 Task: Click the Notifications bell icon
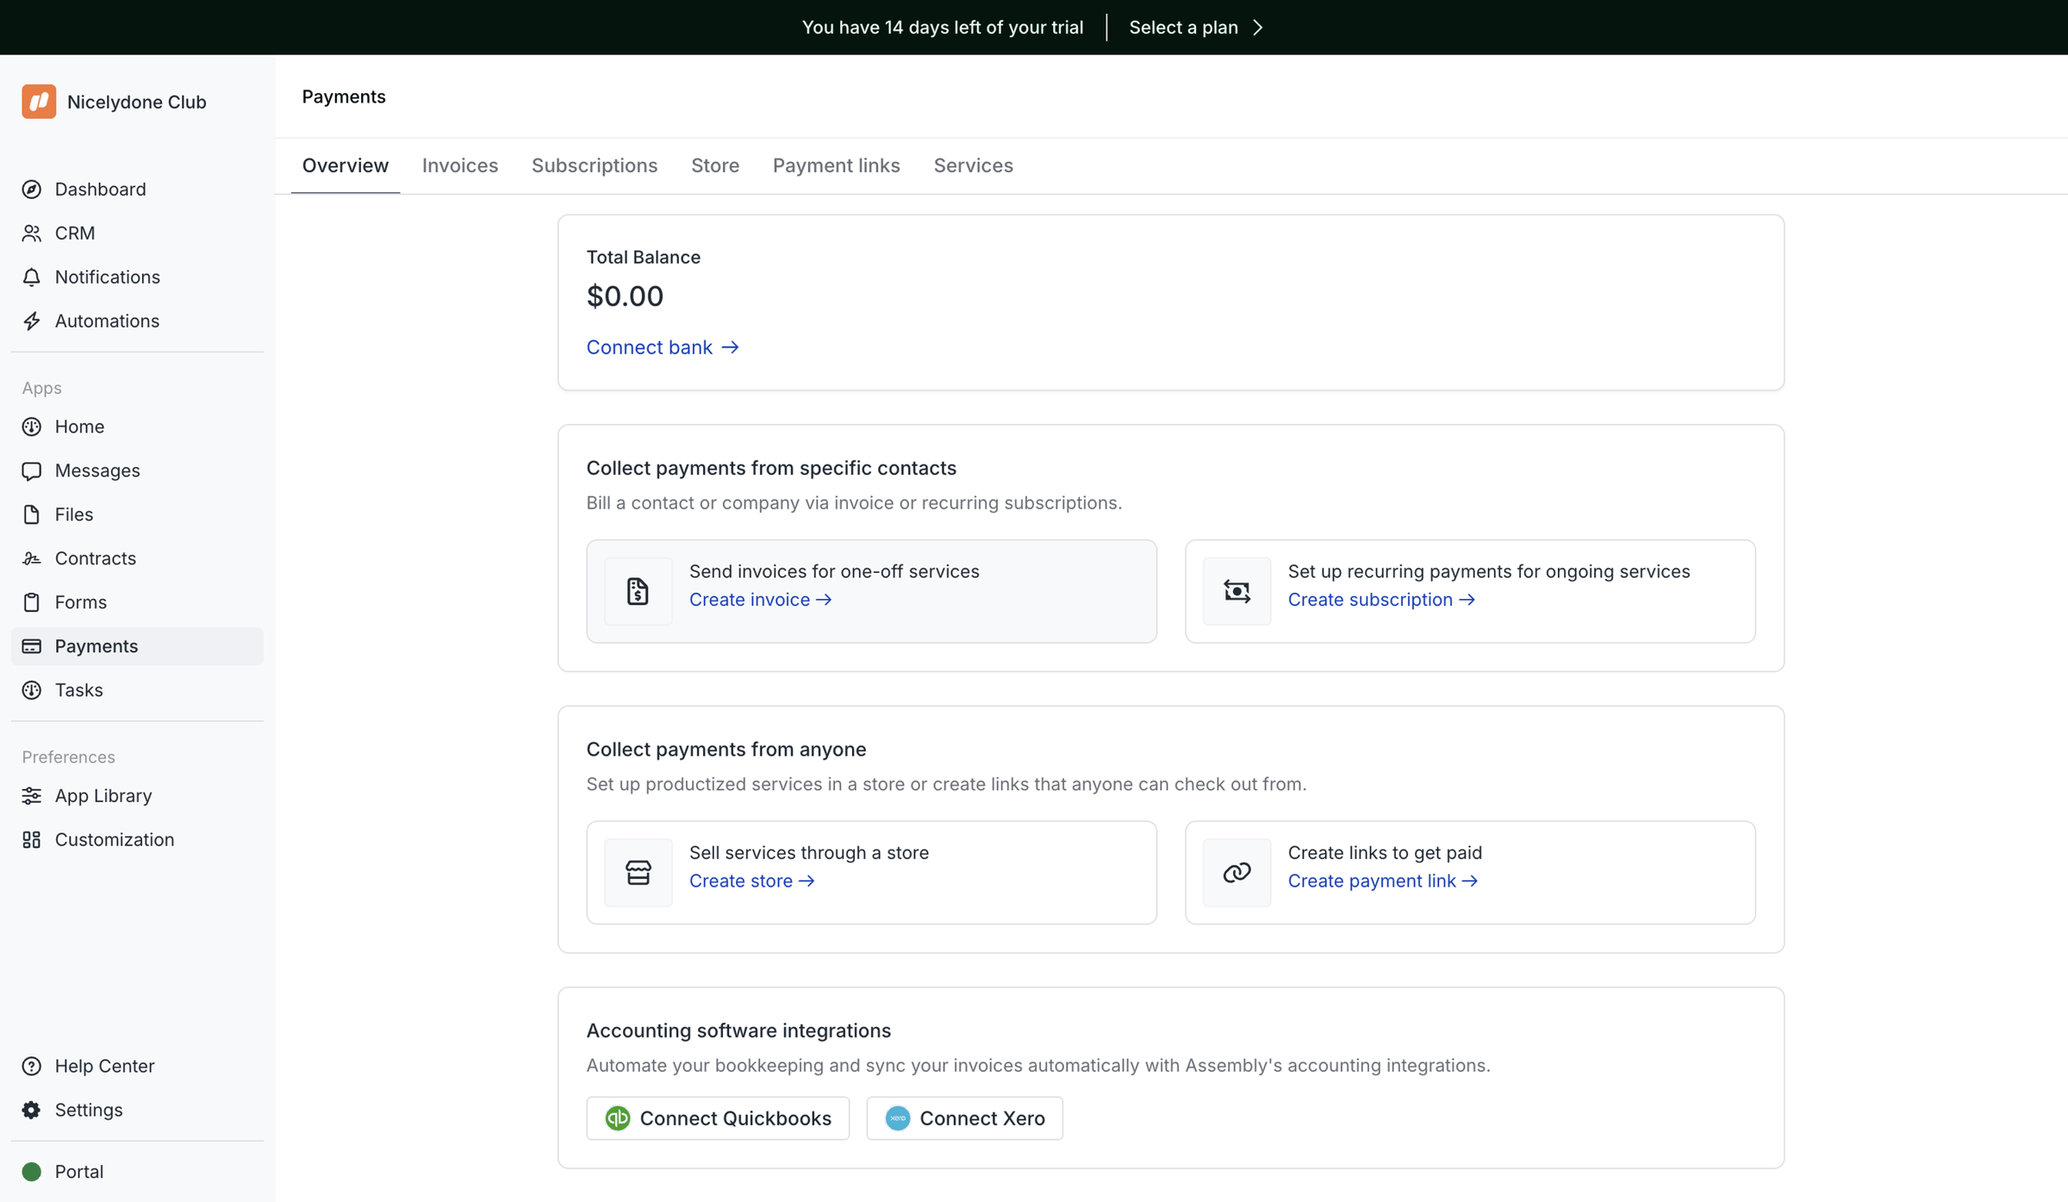(x=32, y=277)
